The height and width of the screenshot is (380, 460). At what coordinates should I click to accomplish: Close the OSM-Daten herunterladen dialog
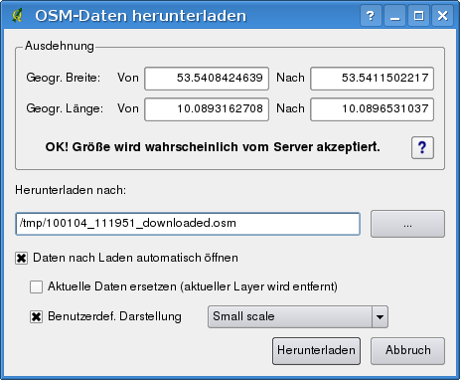tap(442, 16)
